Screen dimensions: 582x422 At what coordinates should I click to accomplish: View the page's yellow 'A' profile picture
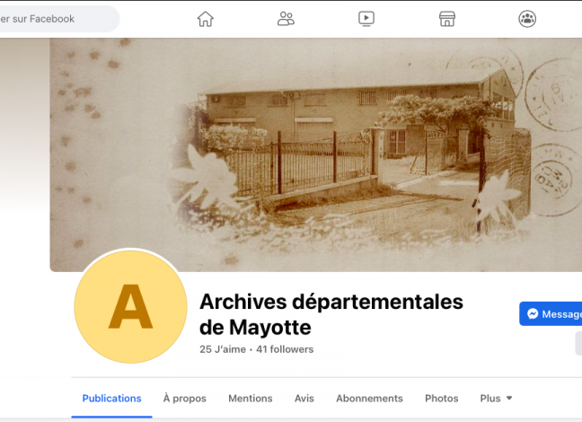pyautogui.click(x=130, y=306)
